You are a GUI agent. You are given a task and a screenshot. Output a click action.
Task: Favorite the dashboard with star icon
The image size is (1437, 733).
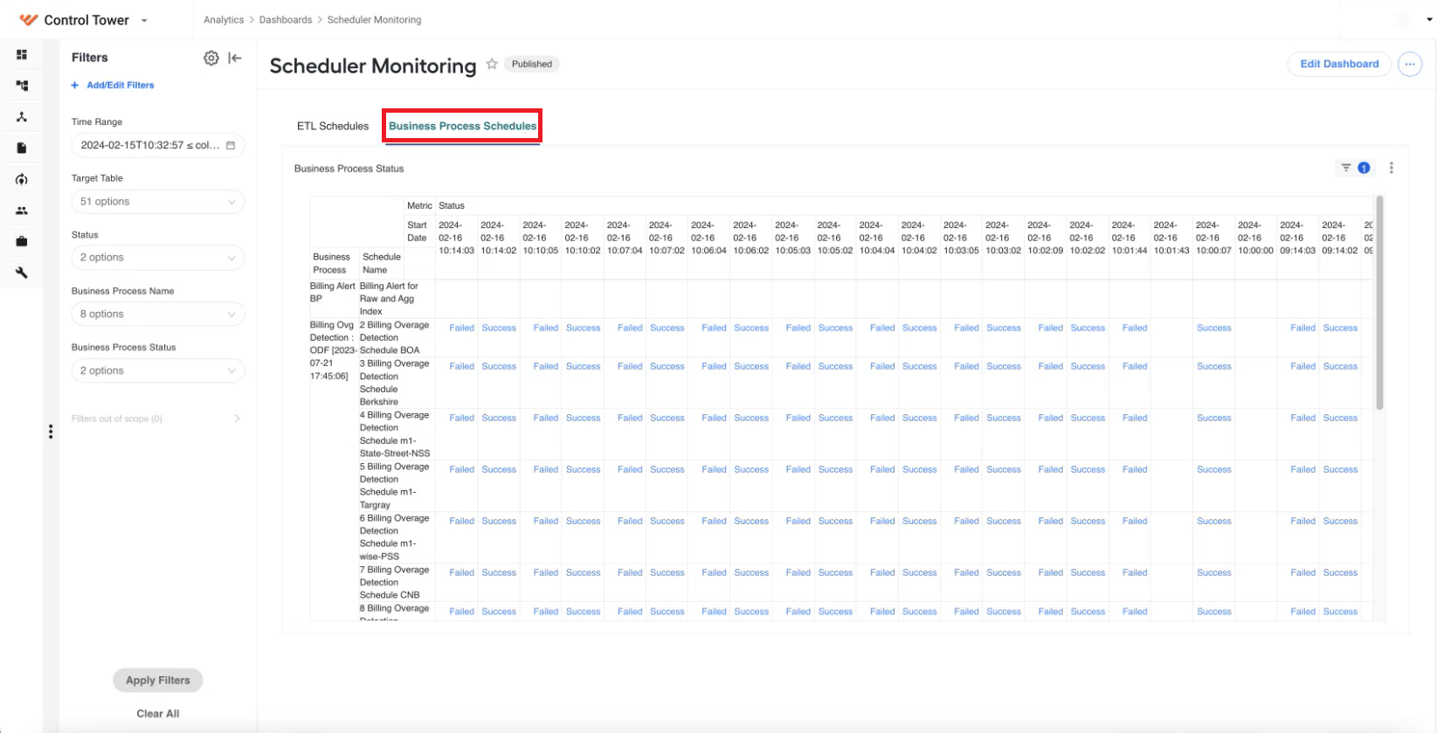tap(492, 64)
